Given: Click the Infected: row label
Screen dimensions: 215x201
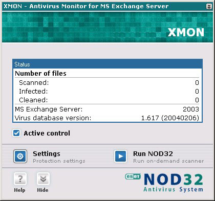Looking at the screenshot, I should [33, 92].
